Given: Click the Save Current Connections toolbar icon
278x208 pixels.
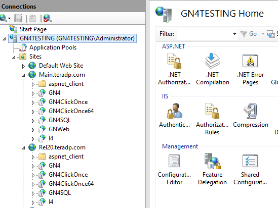Looking at the screenshot, I should (x=18, y=18).
